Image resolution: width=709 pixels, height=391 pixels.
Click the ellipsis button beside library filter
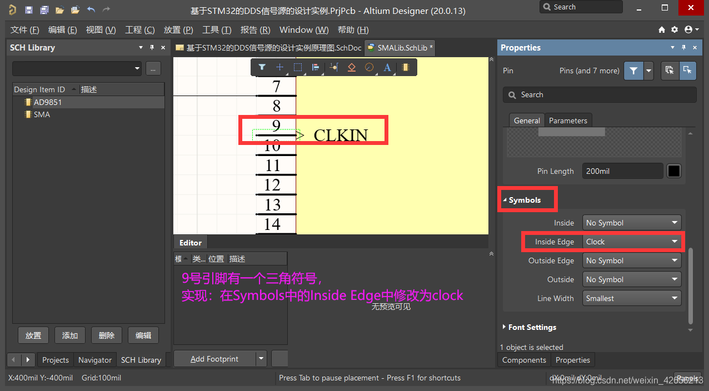pos(153,68)
